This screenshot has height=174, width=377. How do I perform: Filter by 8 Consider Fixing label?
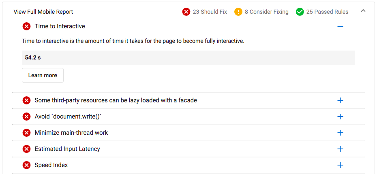tap(267, 12)
